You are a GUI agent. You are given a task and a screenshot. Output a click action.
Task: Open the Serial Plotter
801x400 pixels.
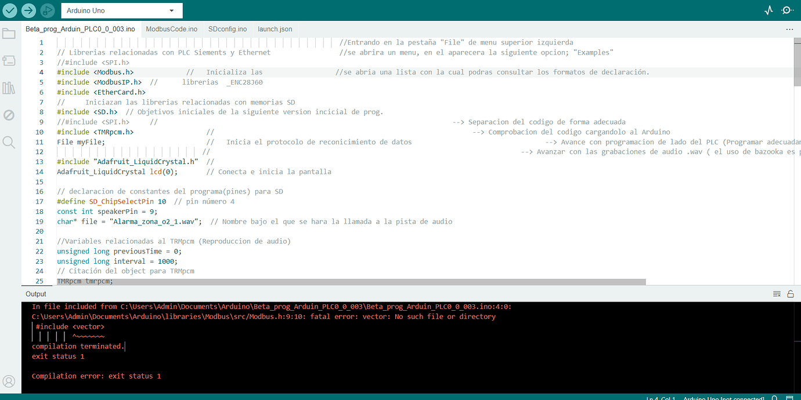click(x=769, y=10)
